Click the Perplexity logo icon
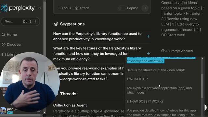 coord(4,8)
